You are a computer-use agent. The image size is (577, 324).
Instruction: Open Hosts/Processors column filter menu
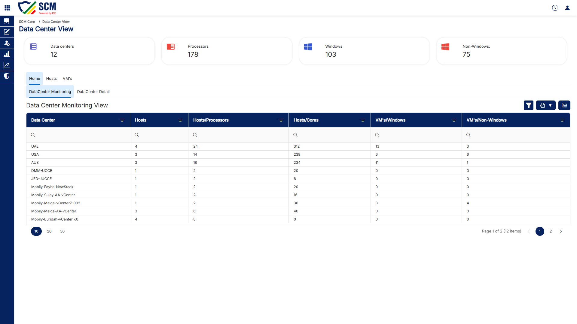tap(281, 120)
